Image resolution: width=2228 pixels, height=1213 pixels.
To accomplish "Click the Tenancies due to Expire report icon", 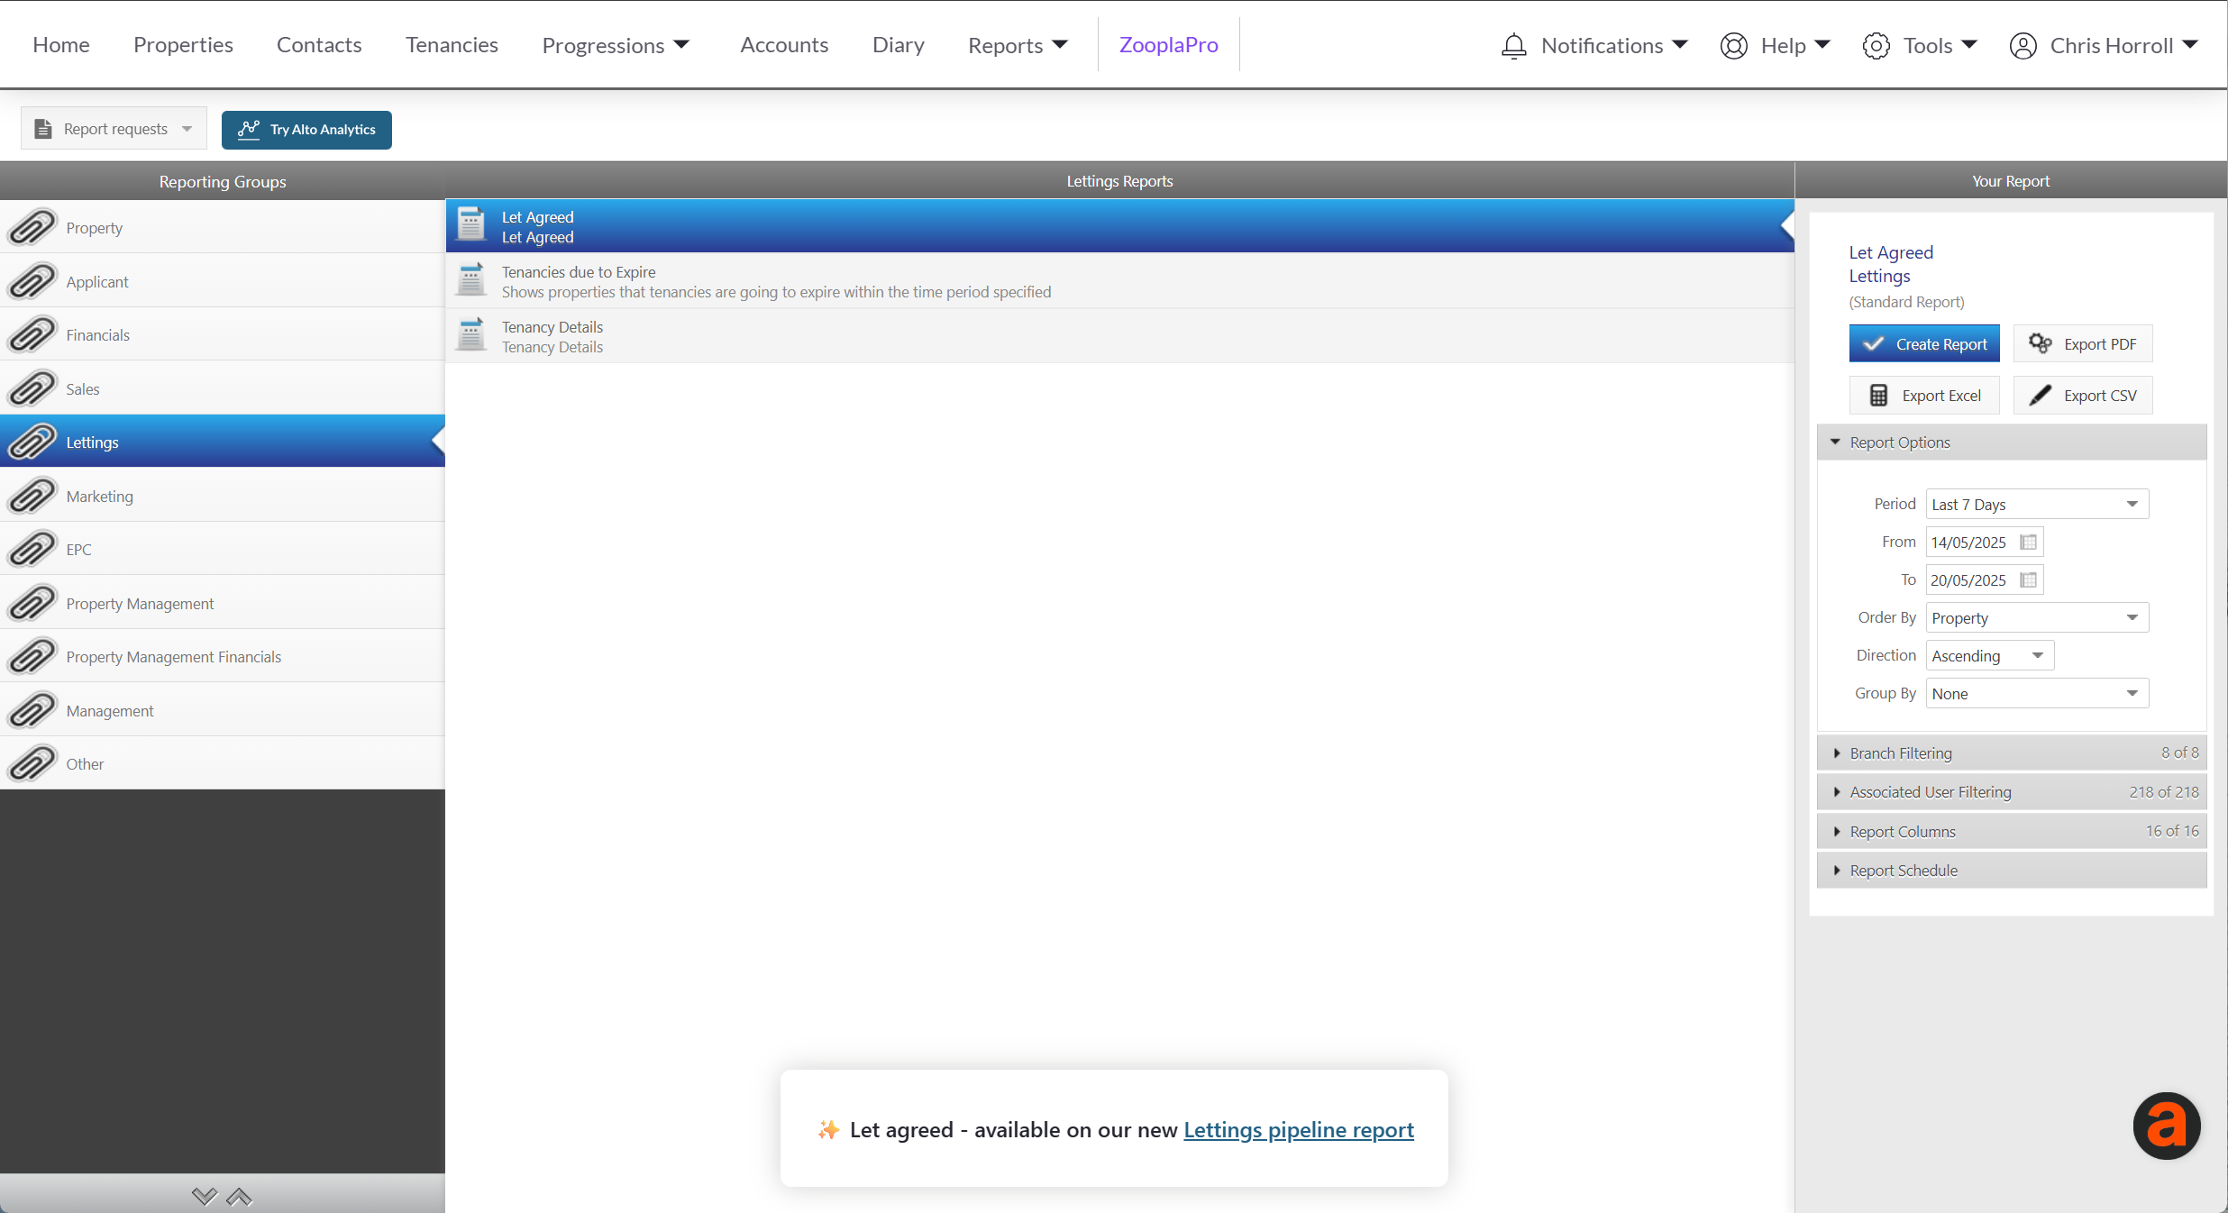I will 470,280.
